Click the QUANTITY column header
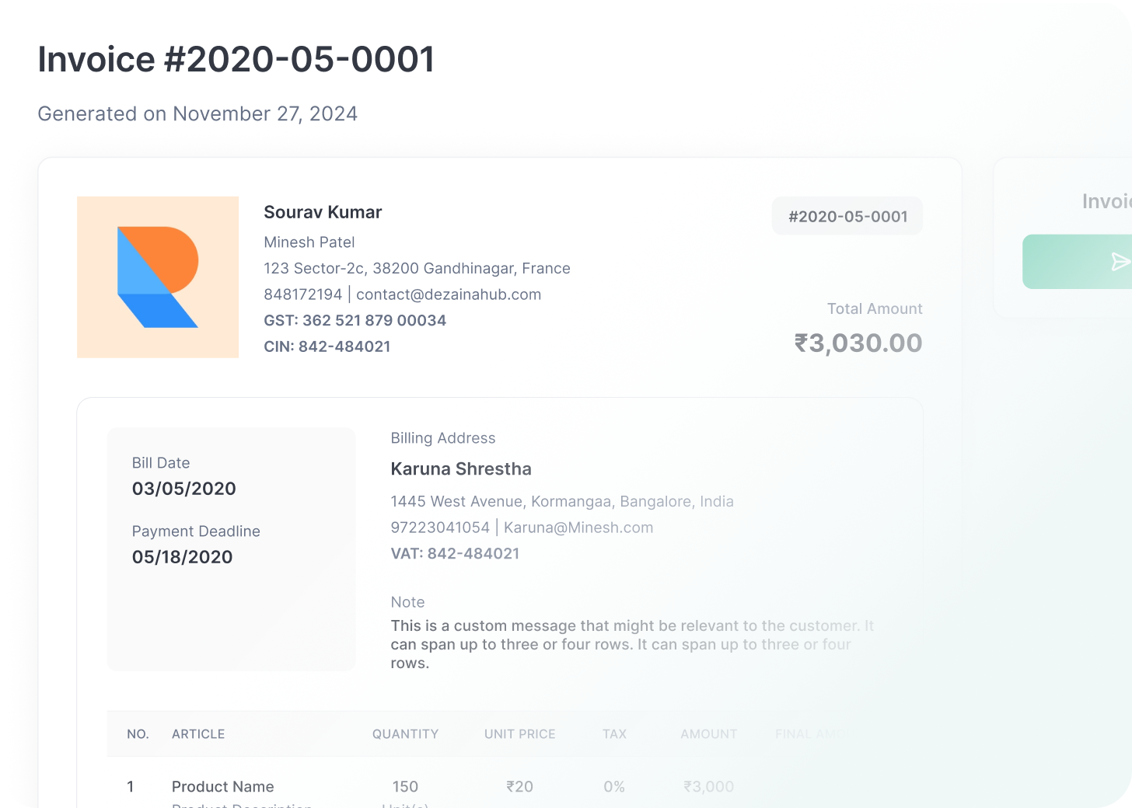The width and height of the screenshot is (1132, 808). coord(405,734)
